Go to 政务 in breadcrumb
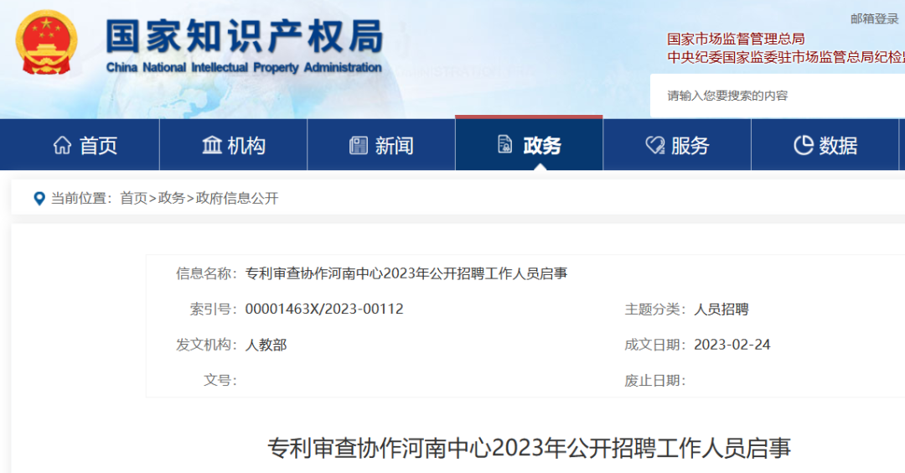 (172, 199)
